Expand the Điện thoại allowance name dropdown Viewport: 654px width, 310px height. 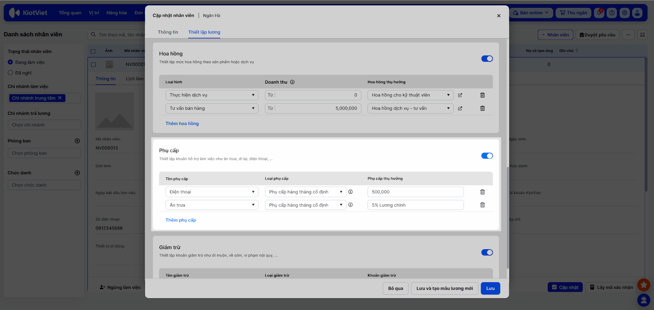[x=212, y=192]
